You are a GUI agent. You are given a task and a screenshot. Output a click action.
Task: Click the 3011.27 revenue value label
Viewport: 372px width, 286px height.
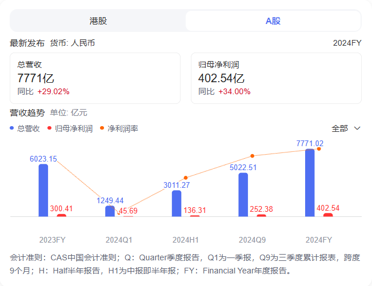177,186
